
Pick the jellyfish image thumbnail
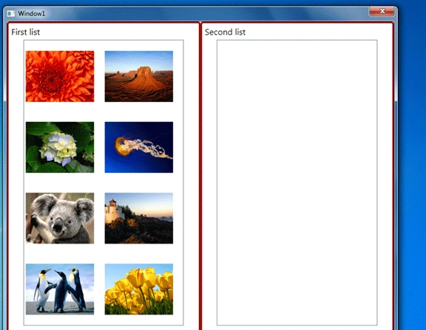point(139,147)
